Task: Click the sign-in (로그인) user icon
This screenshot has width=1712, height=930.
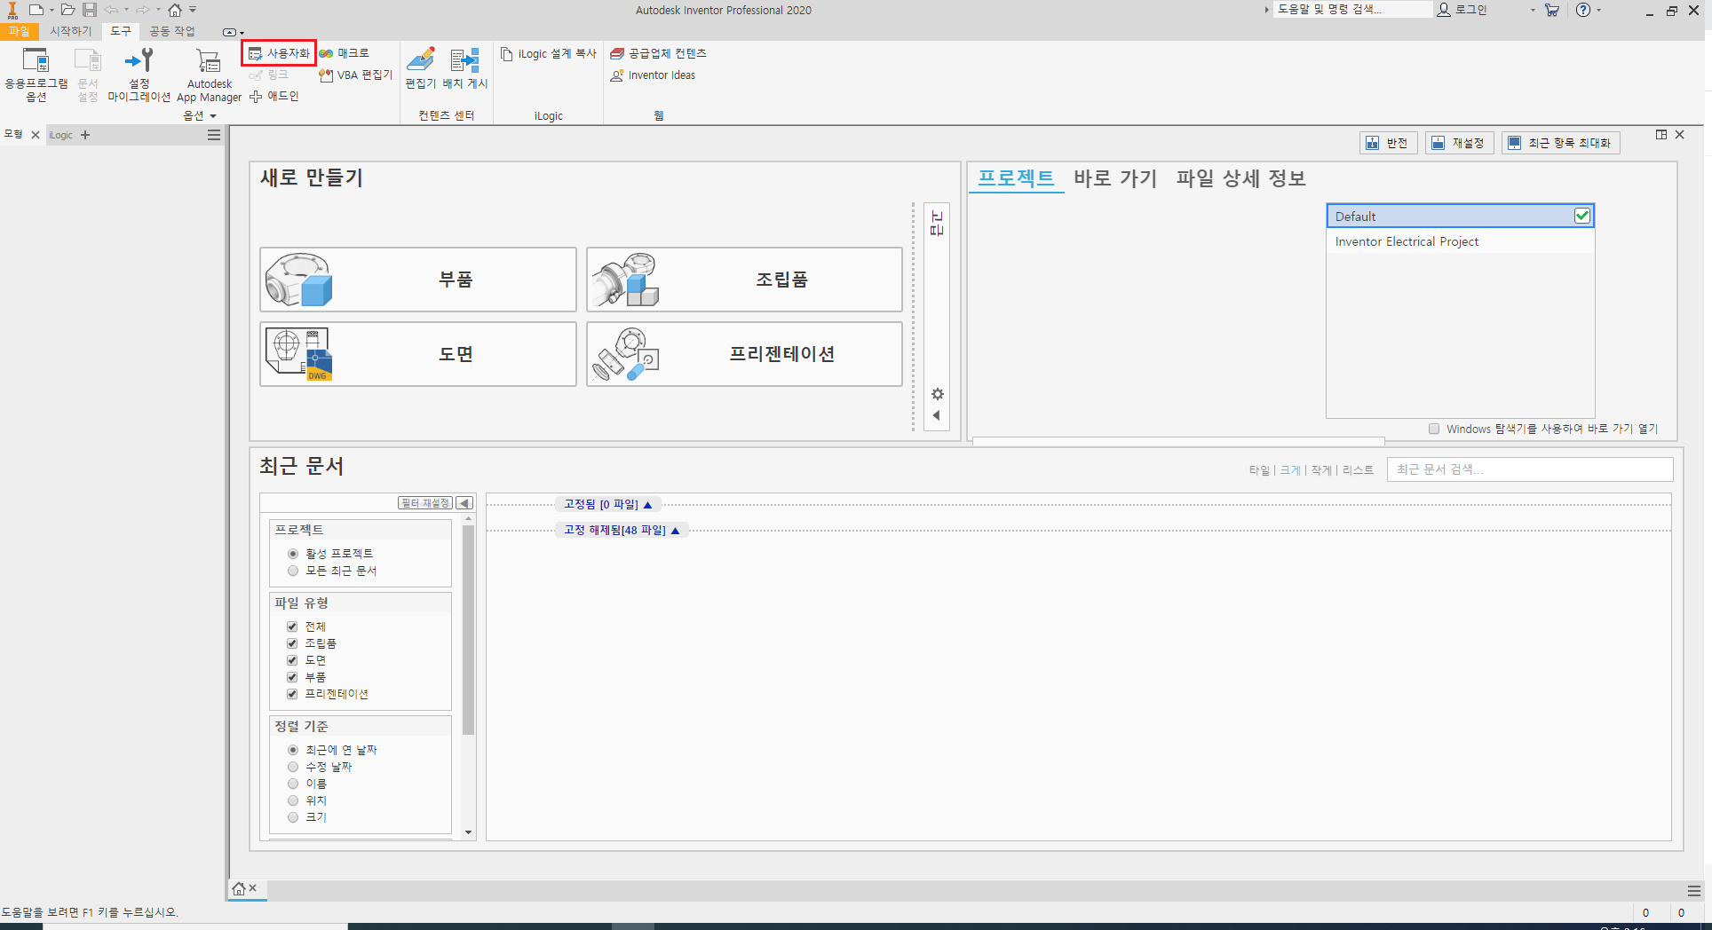Action: click(1445, 10)
